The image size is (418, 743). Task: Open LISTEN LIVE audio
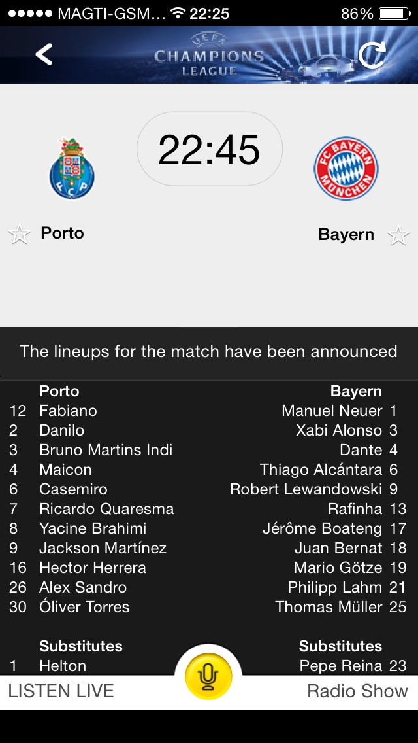click(61, 691)
